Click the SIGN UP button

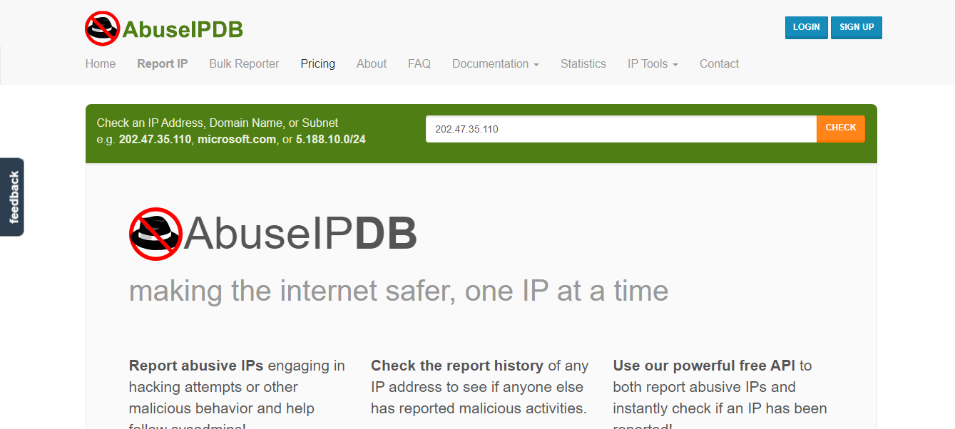[856, 27]
